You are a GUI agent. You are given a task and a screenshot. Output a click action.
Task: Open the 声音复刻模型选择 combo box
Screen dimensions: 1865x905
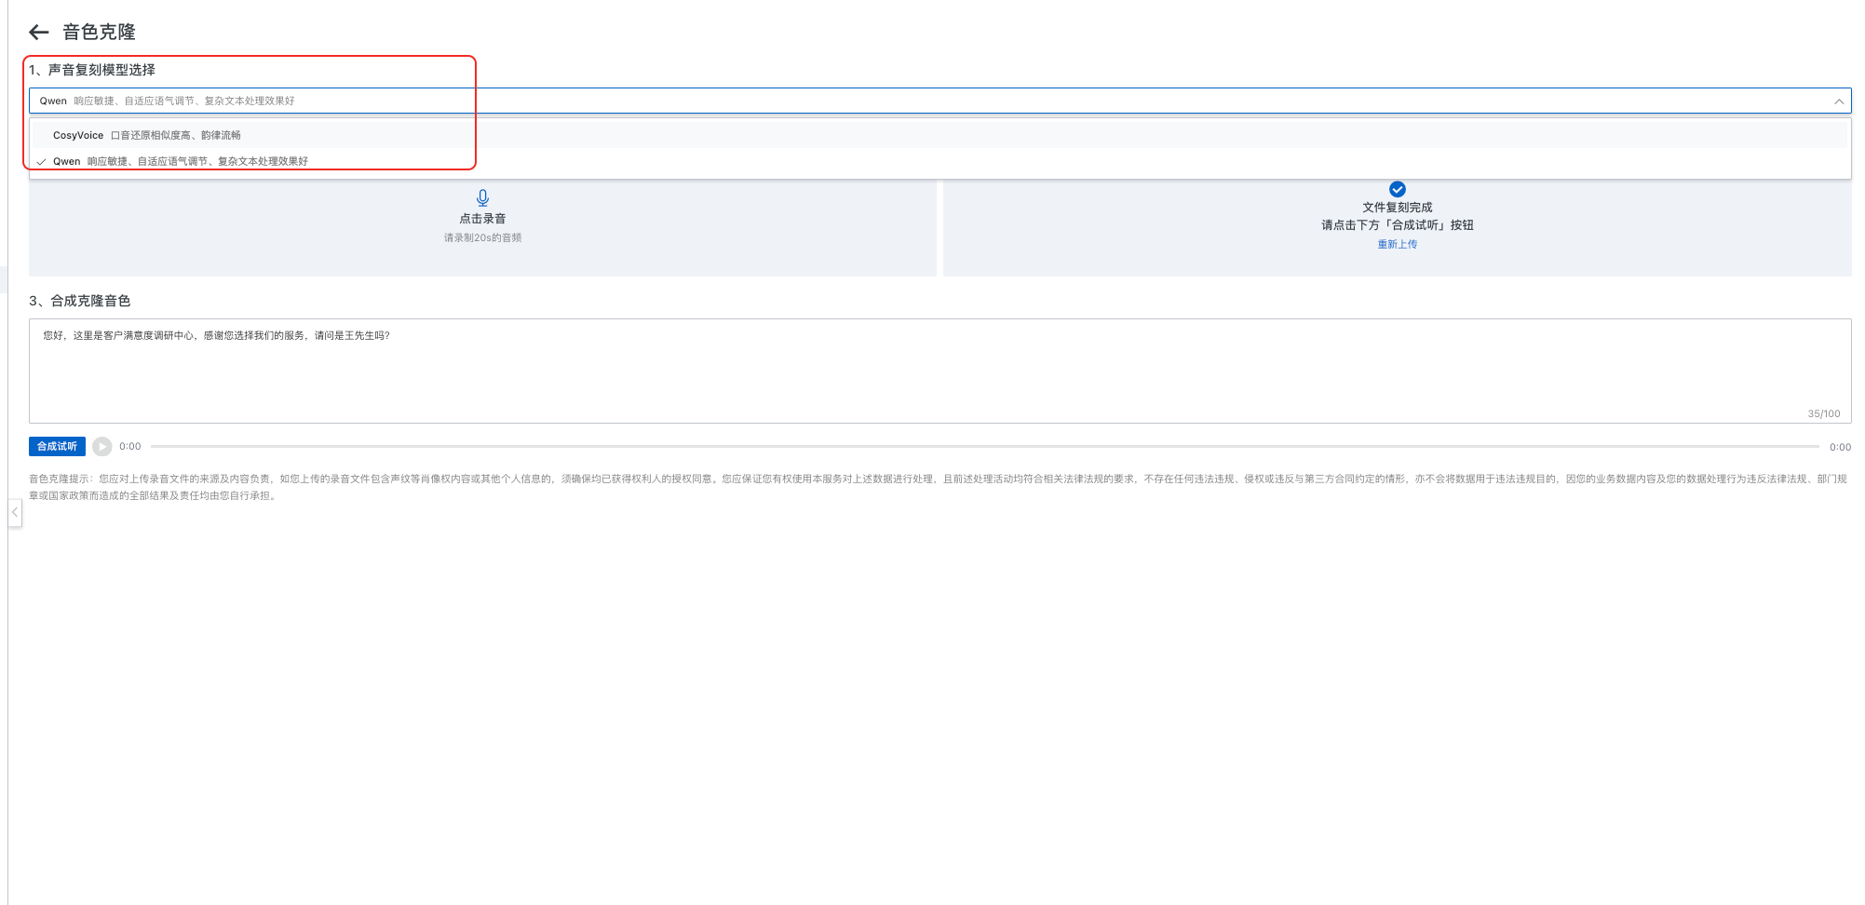point(939,101)
